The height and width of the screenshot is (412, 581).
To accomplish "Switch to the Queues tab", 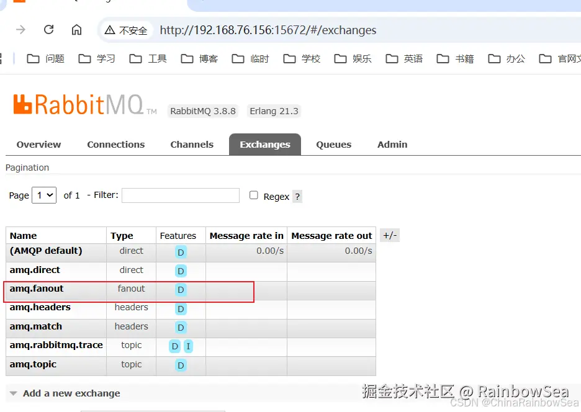I will [x=333, y=145].
